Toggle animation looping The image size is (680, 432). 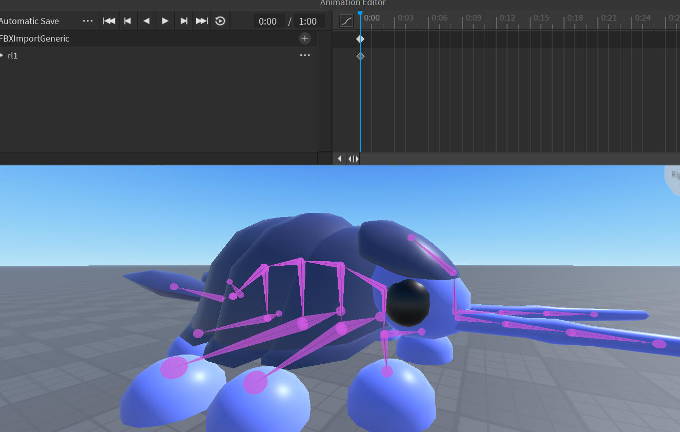tap(220, 21)
